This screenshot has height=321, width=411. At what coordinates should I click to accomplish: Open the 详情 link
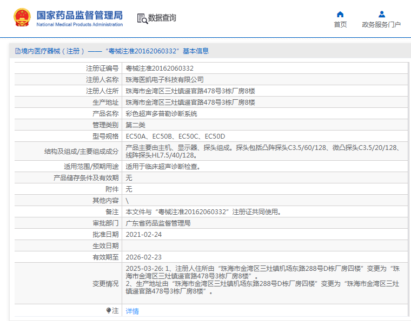pyautogui.click(x=132, y=311)
